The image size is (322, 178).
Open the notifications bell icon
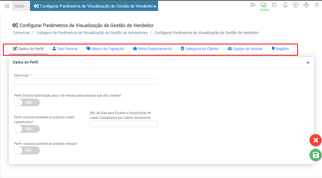(285, 5)
